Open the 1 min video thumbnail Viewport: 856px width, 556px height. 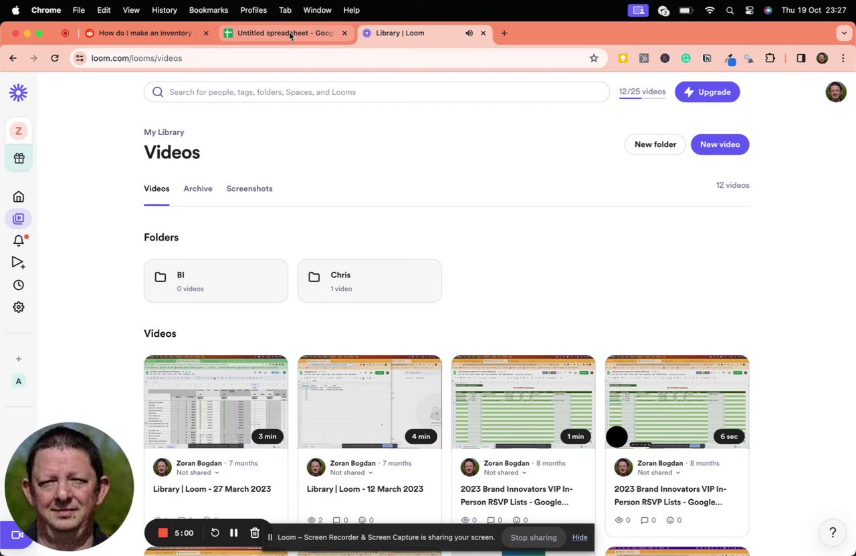(x=524, y=402)
